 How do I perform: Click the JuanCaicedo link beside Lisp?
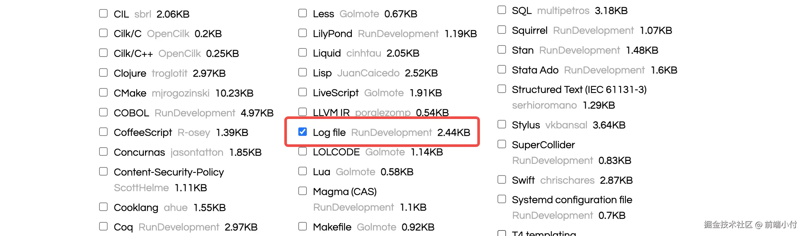pos(368,73)
